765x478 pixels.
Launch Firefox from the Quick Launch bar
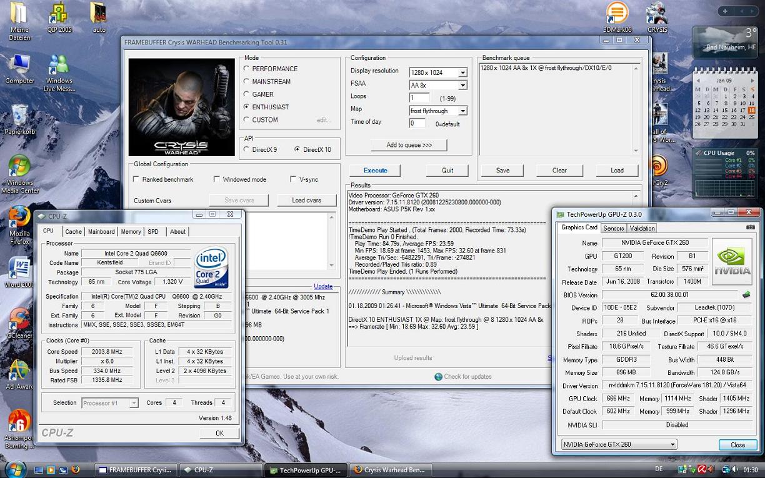point(76,469)
